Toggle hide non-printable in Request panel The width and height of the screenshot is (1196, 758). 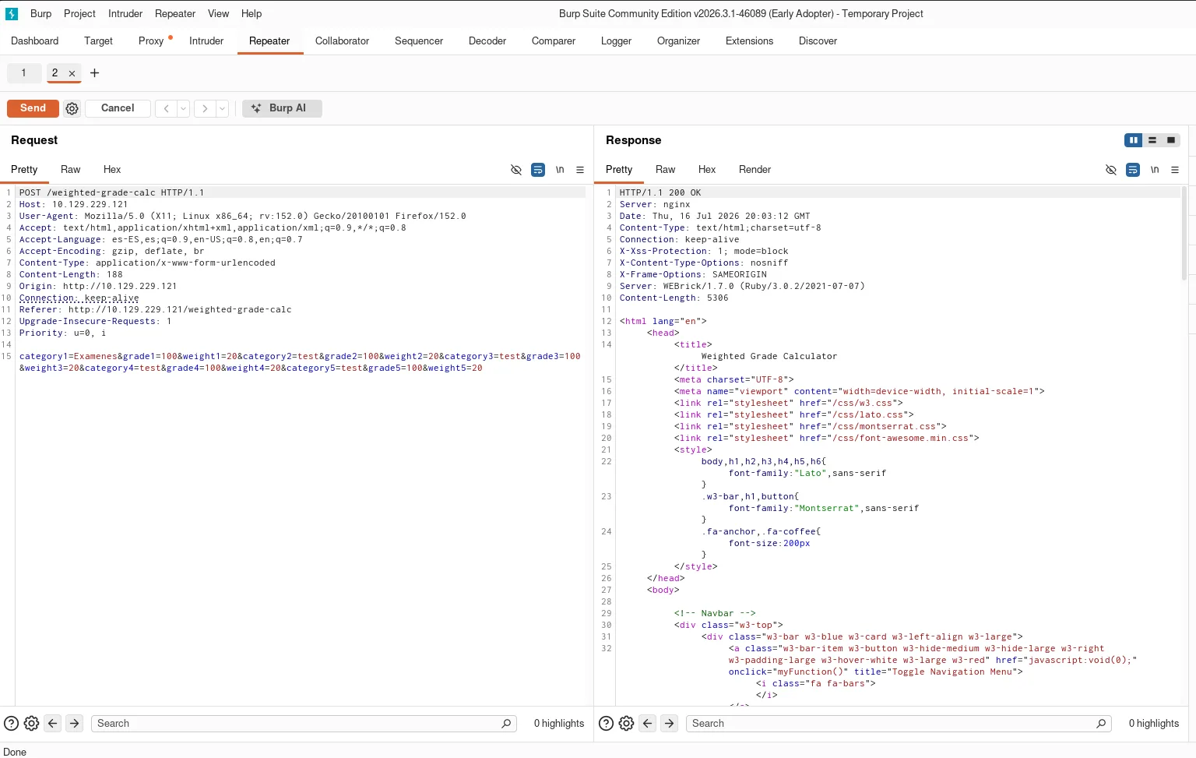[516, 170]
